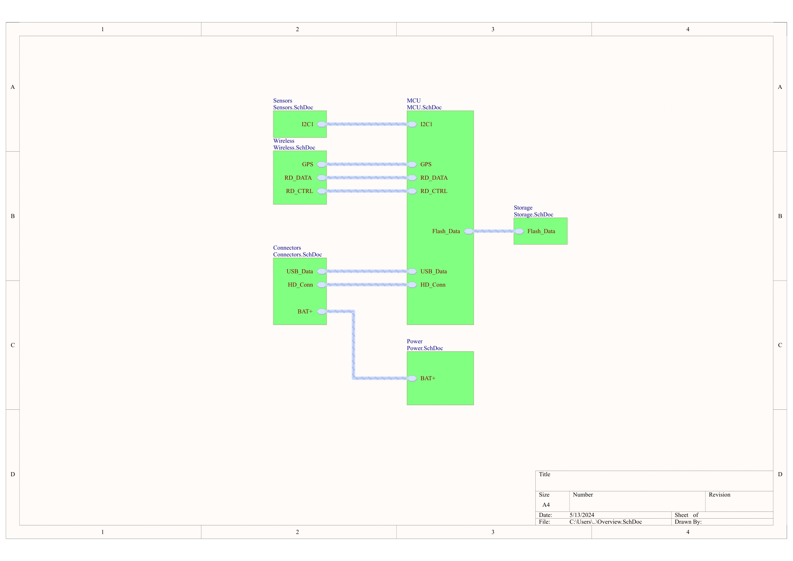Pick RD_CTRL port icon on MCU sheet
793x561 pixels.
tap(412, 191)
